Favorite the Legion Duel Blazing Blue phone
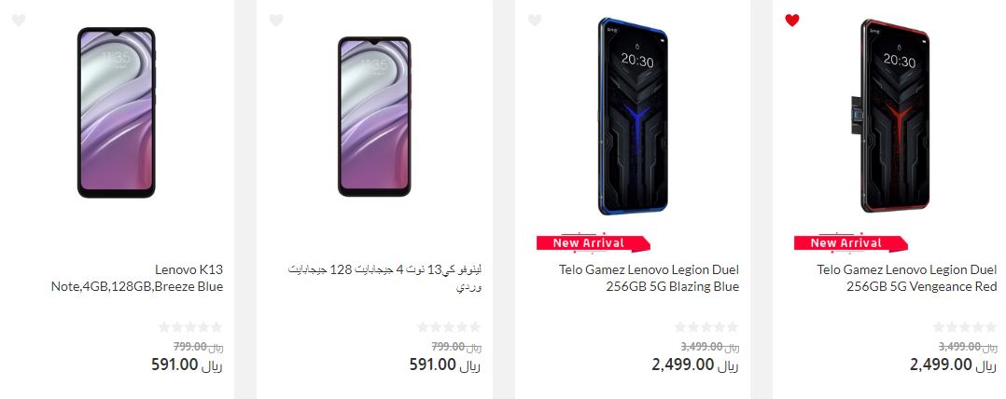Image resolution: width=1006 pixels, height=399 pixels. point(535,21)
